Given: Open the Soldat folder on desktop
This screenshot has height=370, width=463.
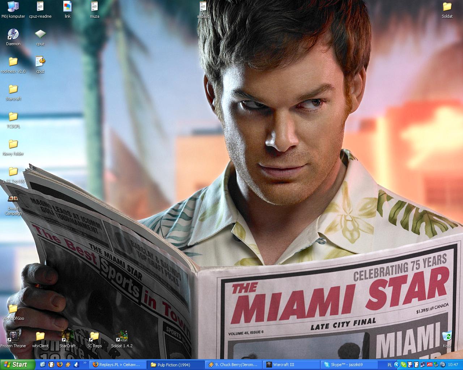Looking at the screenshot, I should click(447, 7).
